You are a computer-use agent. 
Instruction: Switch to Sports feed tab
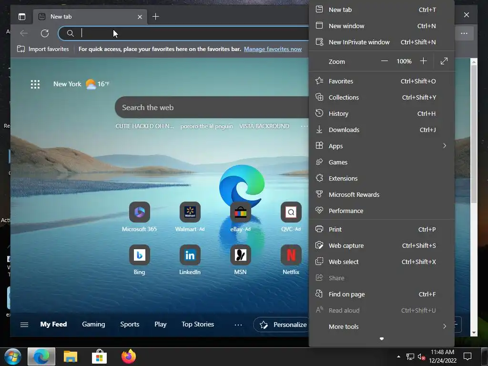[130, 324]
